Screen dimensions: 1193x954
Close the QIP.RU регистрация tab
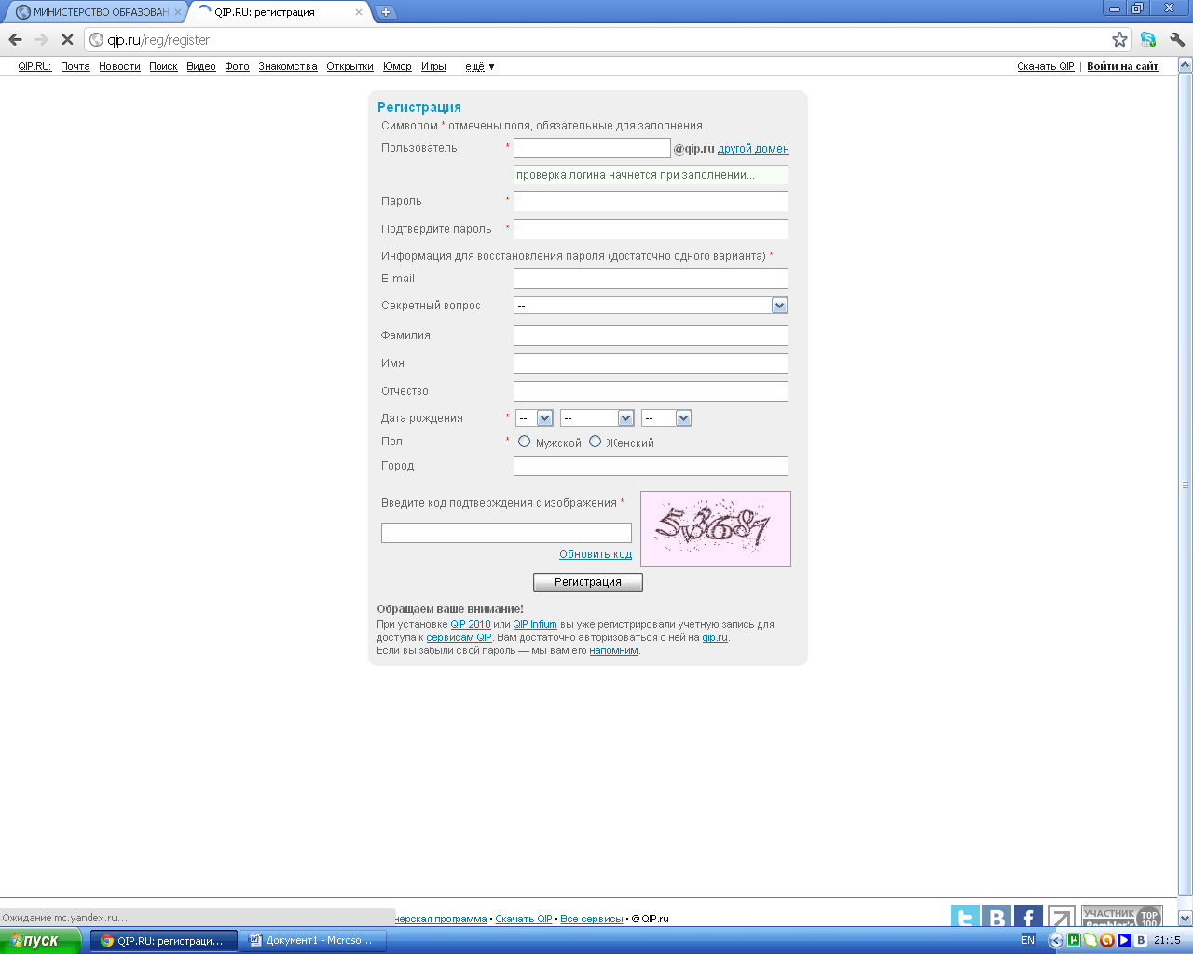[x=358, y=12]
